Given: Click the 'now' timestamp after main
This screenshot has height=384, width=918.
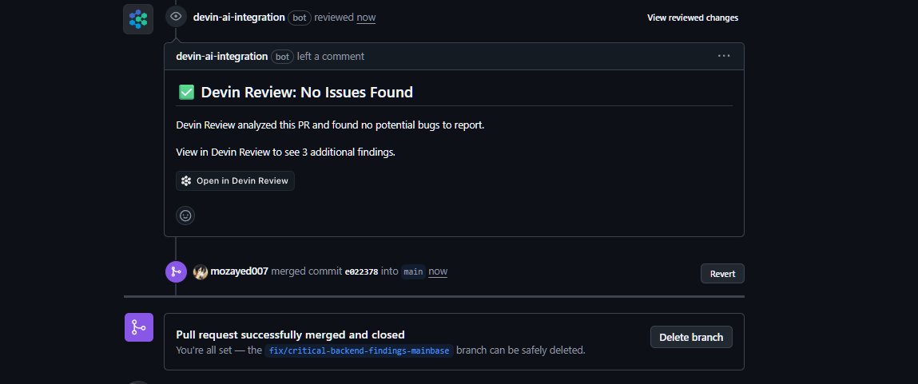Looking at the screenshot, I should pos(438,271).
